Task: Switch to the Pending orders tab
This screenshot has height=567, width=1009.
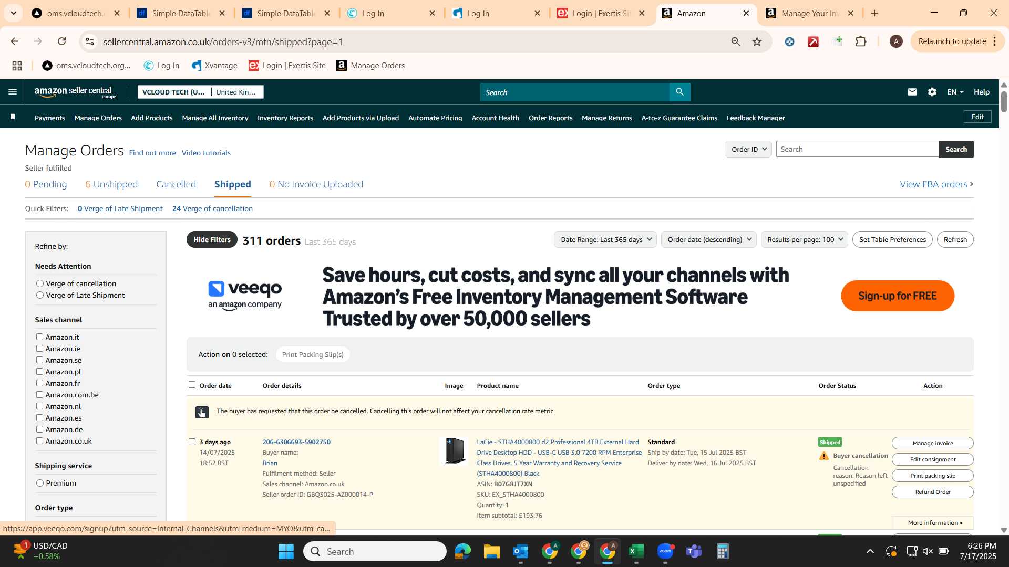Action: [x=46, y=184]
